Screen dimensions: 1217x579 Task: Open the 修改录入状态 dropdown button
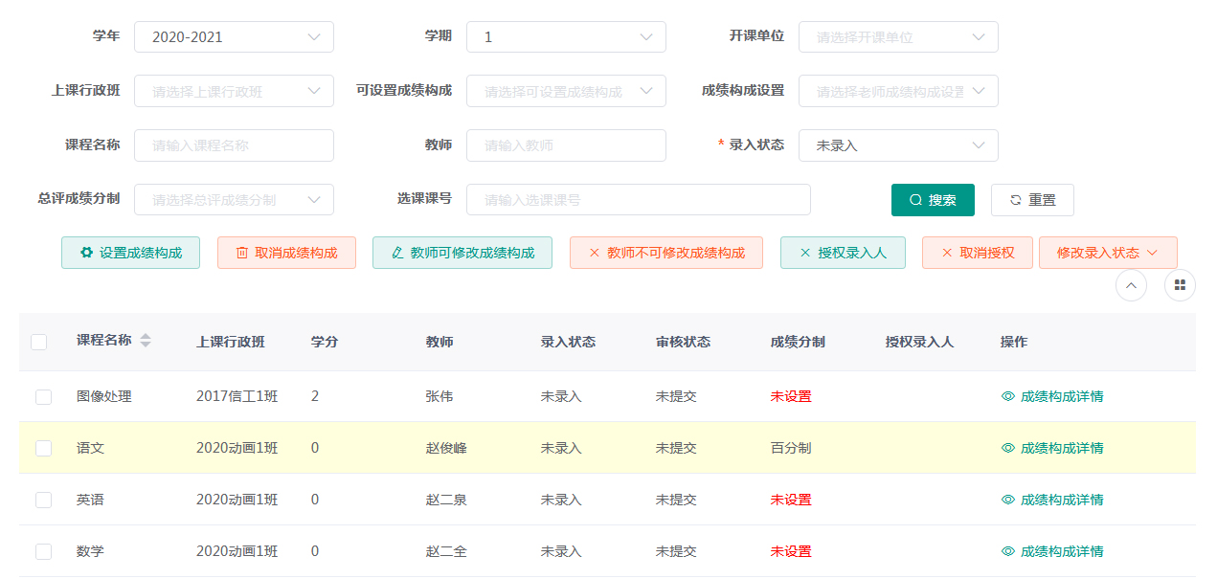click(1107, 253)
